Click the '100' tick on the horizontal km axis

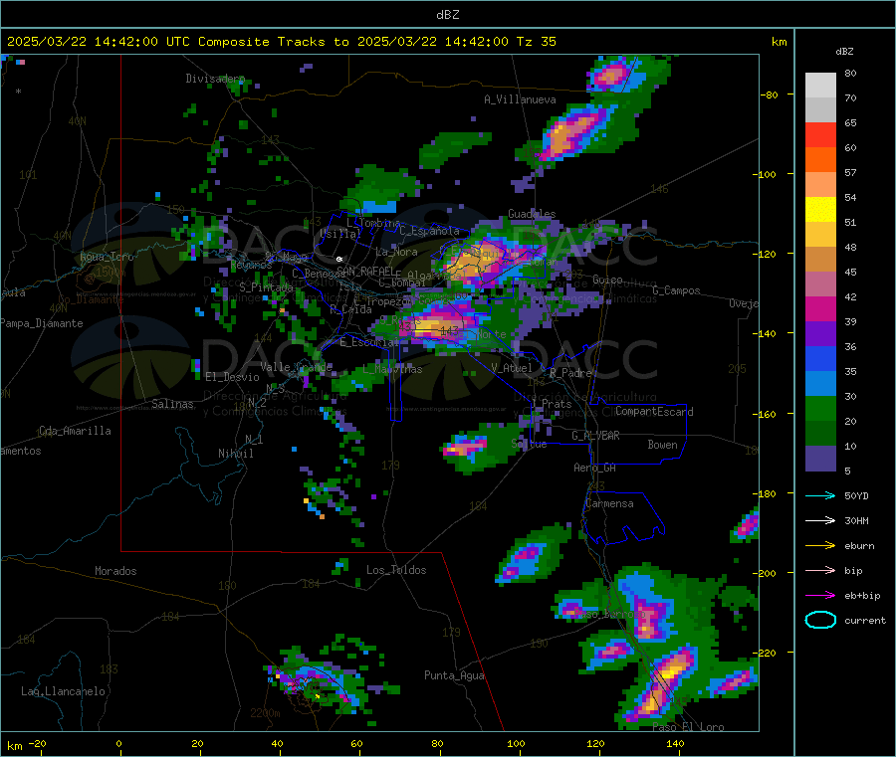(516, 743)
